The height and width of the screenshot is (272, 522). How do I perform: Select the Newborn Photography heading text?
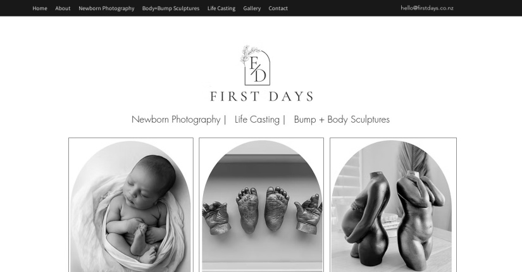pos(176,120)
